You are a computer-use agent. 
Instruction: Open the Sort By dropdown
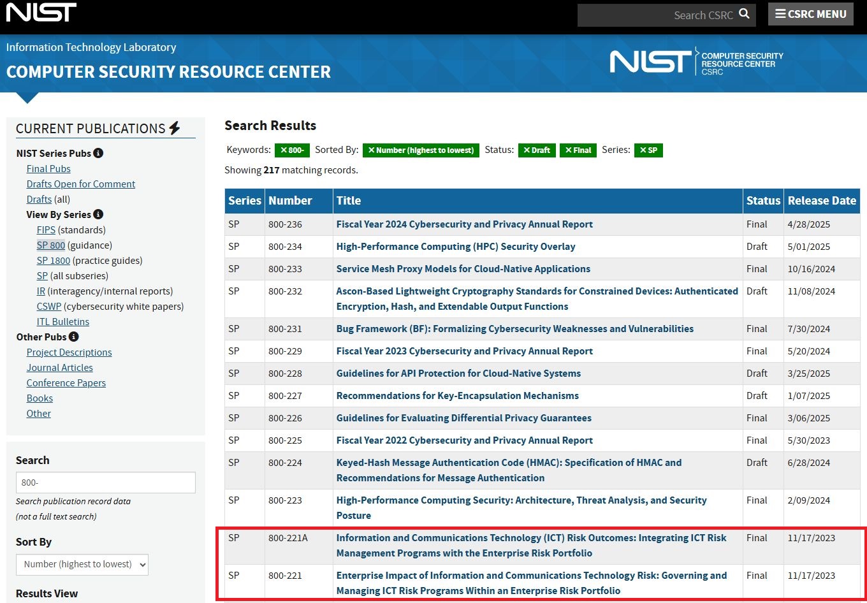tap(82, 564)
